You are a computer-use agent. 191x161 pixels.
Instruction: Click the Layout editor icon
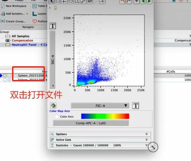click(x=35, y=14)
